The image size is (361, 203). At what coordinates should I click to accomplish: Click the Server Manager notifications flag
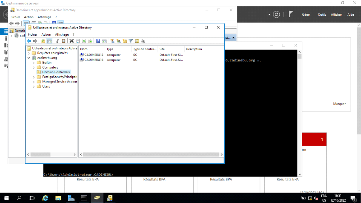tap(291, 14)
